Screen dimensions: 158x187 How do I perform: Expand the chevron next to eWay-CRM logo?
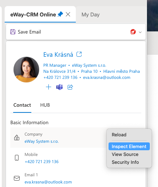[x=140, y=32]
